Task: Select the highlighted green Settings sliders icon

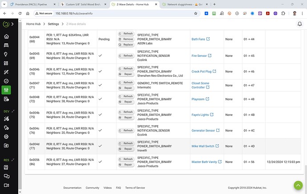Action: (x=6, y=90)
